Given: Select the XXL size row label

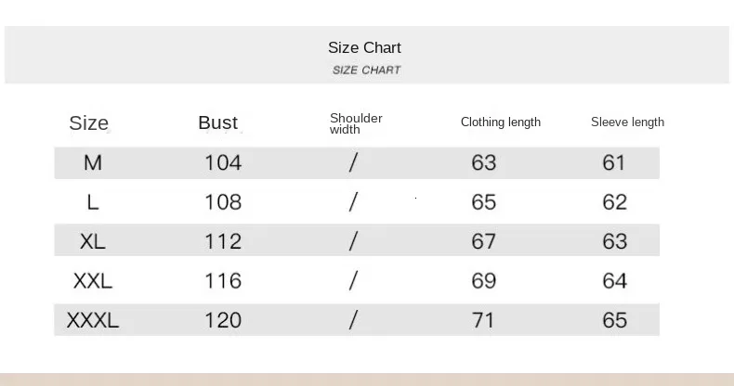Looking at the screenshot, I should 93,281.
